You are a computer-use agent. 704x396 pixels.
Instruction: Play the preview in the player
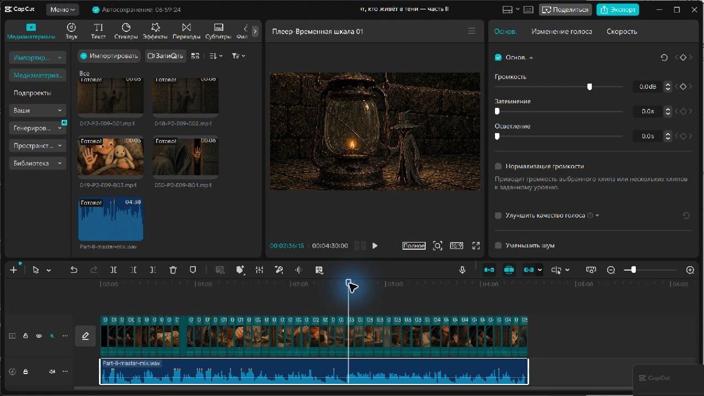pos(375,246)
